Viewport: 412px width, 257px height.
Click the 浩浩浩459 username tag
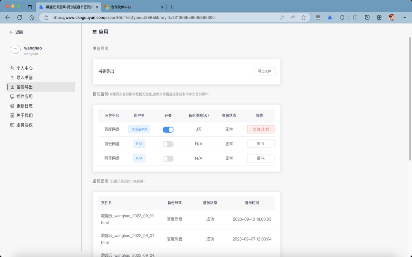pyautogui.click(x=139, y=129)
